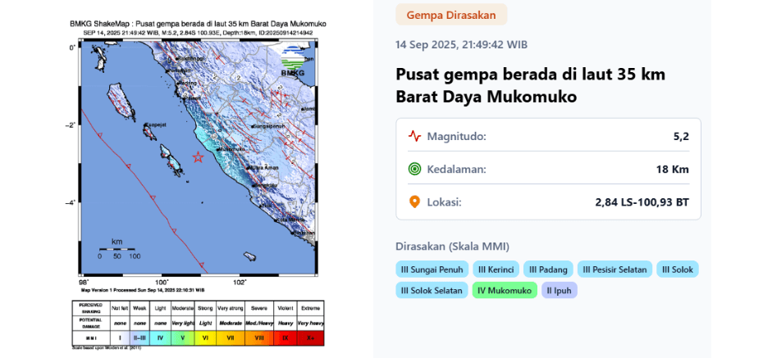Click the red epicenter star on map
The height and width of the screenshot is (358, 763).
tap(198, 157)
